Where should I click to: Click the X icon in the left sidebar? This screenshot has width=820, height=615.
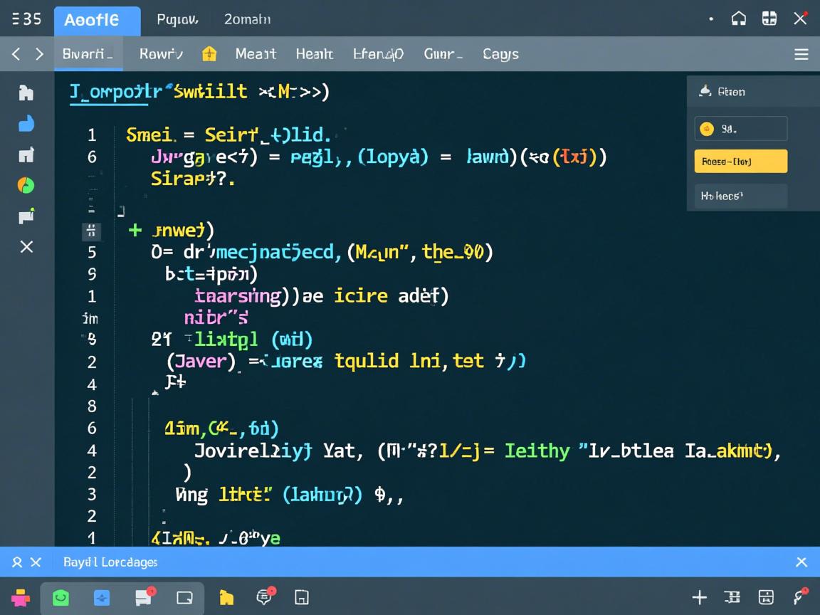26,247
